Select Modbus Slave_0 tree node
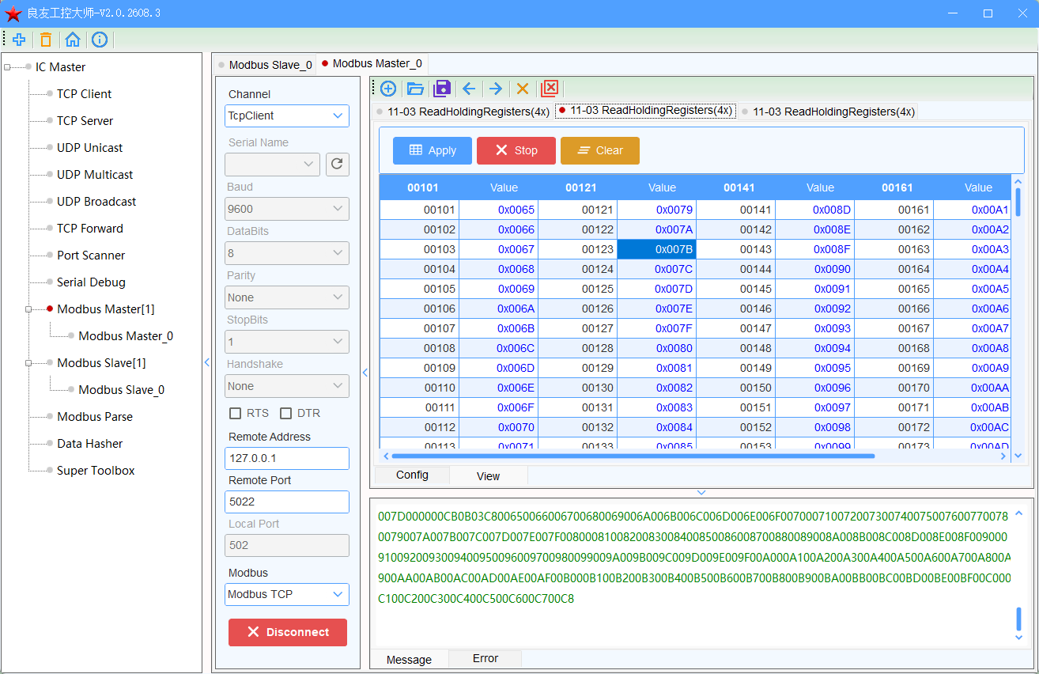 click(x=121, y=390)
